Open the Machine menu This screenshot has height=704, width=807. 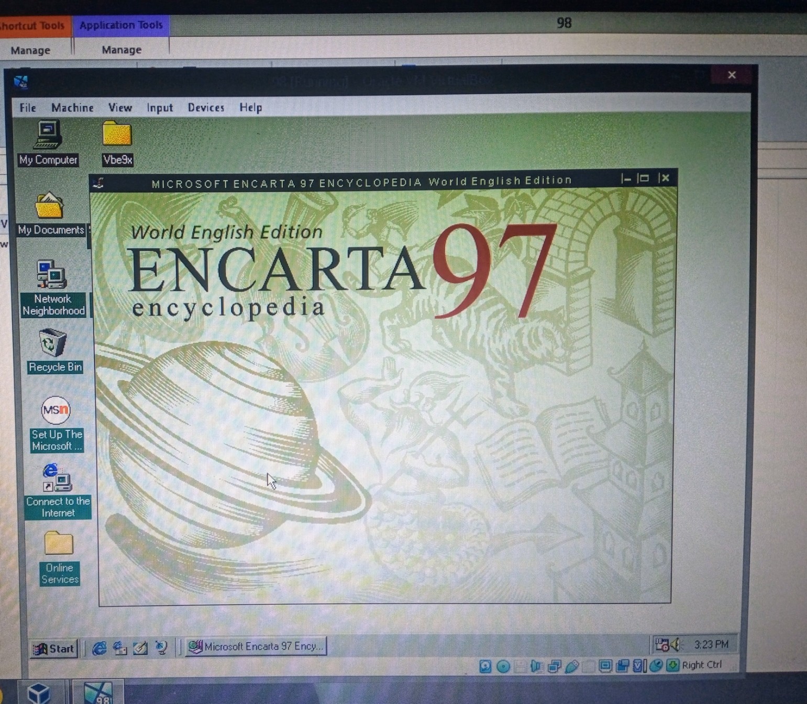click(x=72, y=108)
